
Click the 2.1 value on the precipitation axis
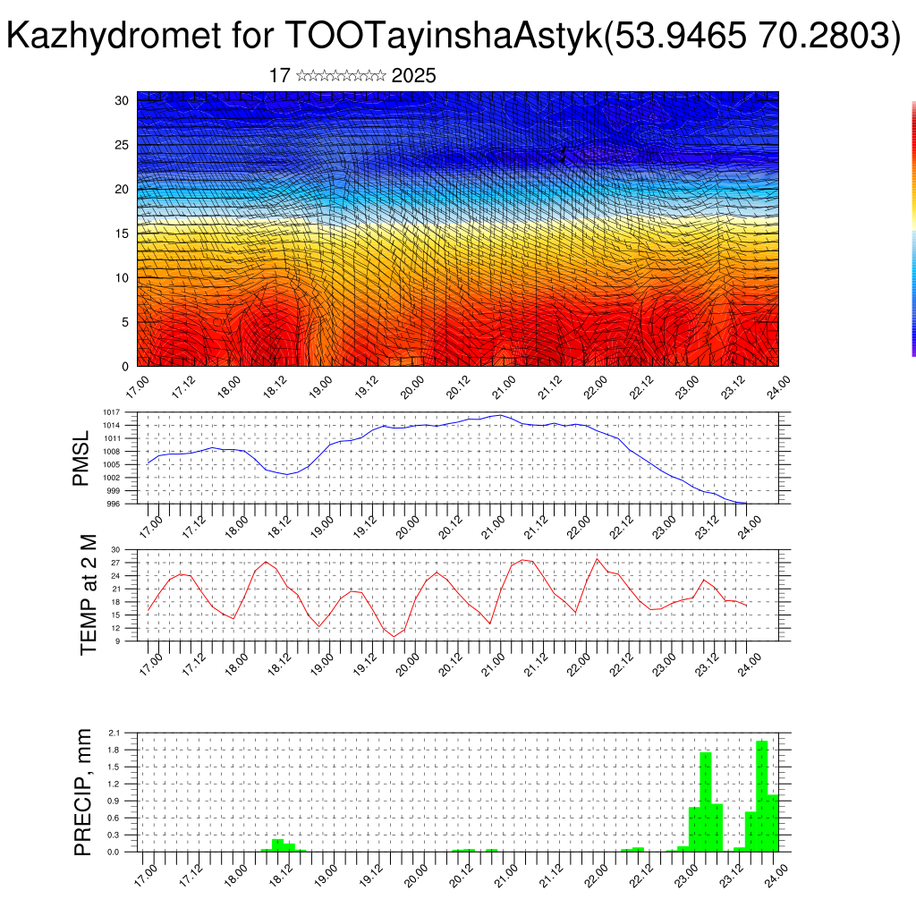point(114,734)
